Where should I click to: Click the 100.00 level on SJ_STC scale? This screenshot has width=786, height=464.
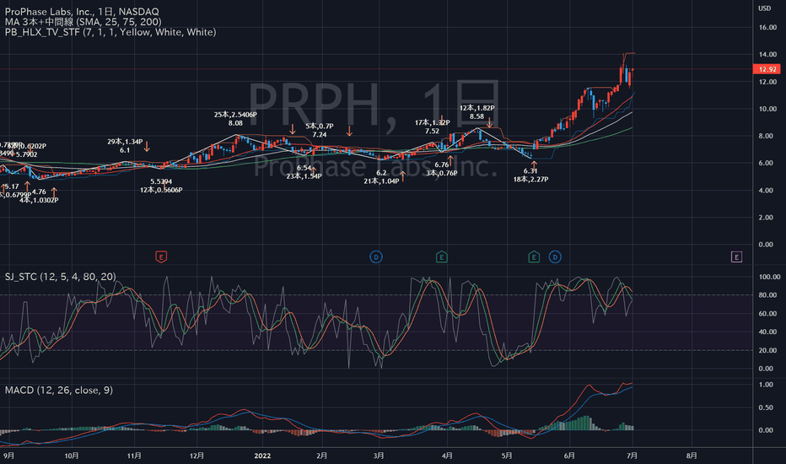click(769, 277)
